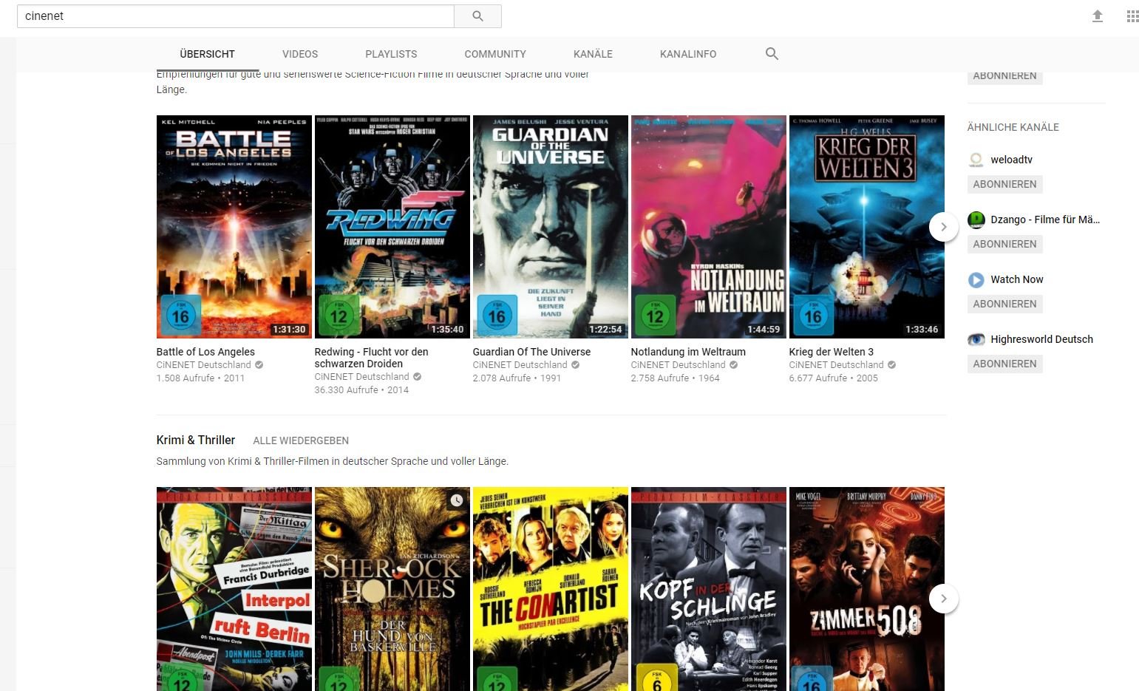Open the Community tab
1139x691 pixels.
495,54
